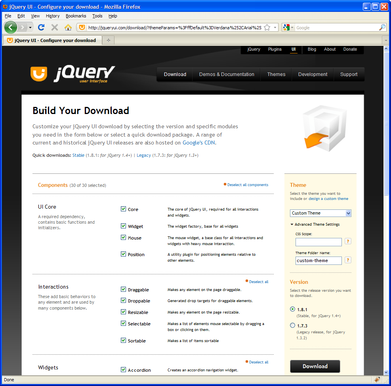391x386 pixels.
Task: Select version 1.7.3 radio button
Action: pyautogui.click(x=292, y=325)
